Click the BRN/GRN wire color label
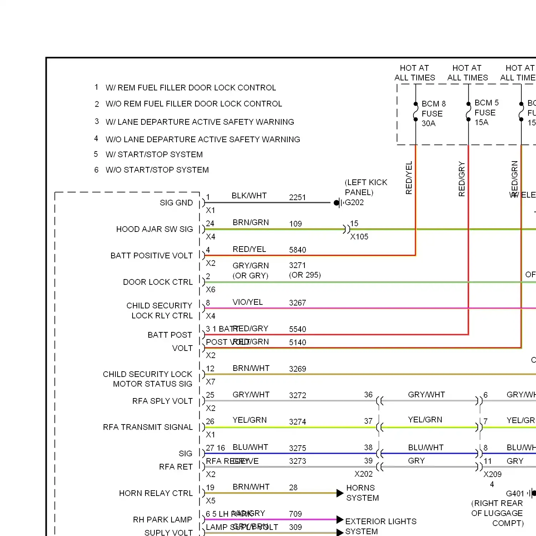 [x=251, y=222]
